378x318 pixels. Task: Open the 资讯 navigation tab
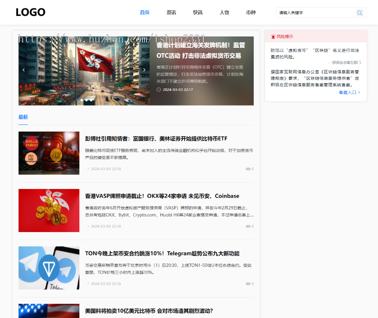(x=171, y=13)
